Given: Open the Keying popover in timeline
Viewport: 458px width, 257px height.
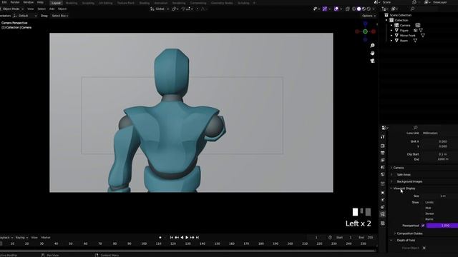Looking at the screenshot, I should [21, 238].
